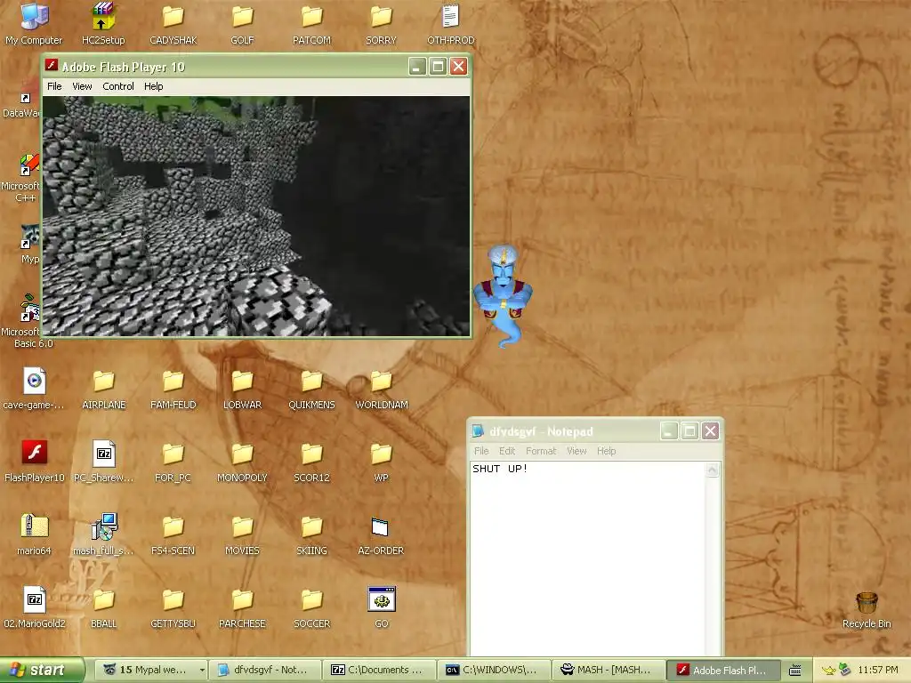Screen dimensions: 911x683
Task: Open View menu in Adobe Flash Player
Action: pos(82,86)
